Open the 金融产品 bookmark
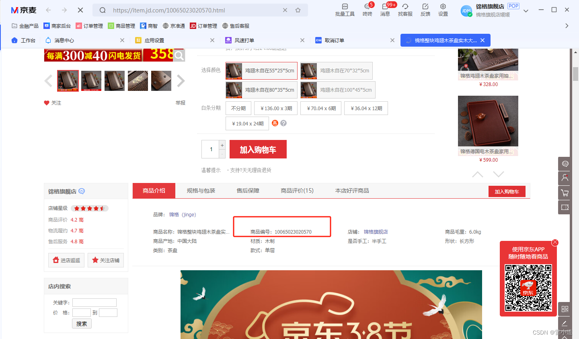 25,26
